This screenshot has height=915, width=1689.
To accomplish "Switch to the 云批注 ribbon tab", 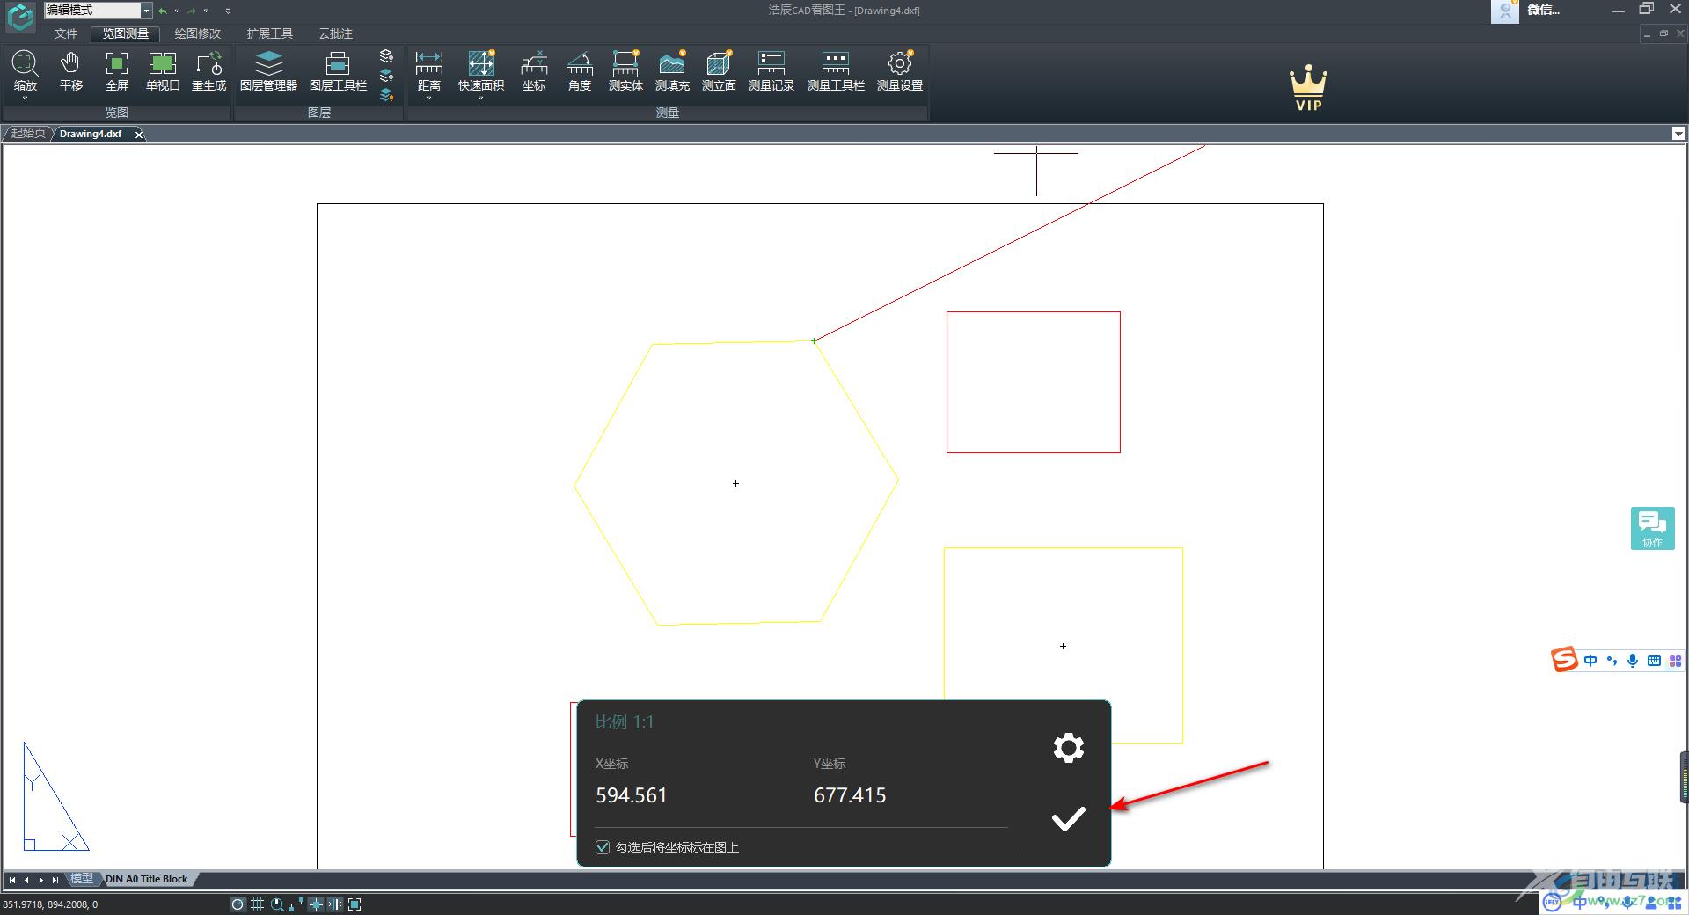I will tap(335, 33).
